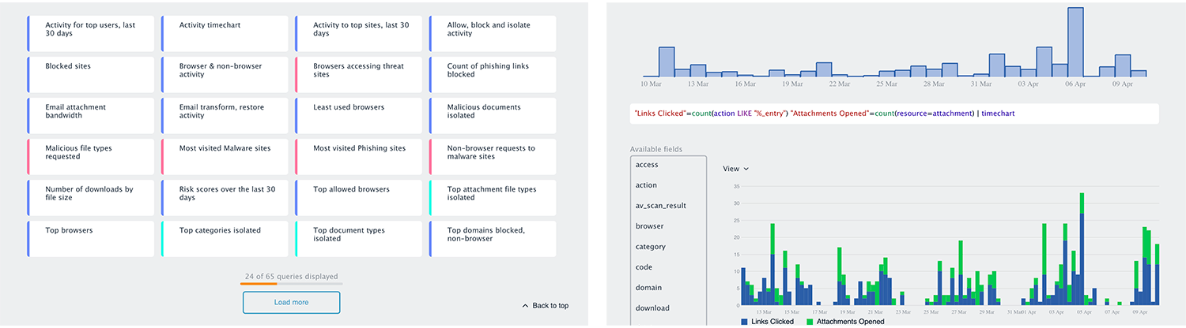Select the browser available field
This screenshot has height=328, width=1186.
668,226
